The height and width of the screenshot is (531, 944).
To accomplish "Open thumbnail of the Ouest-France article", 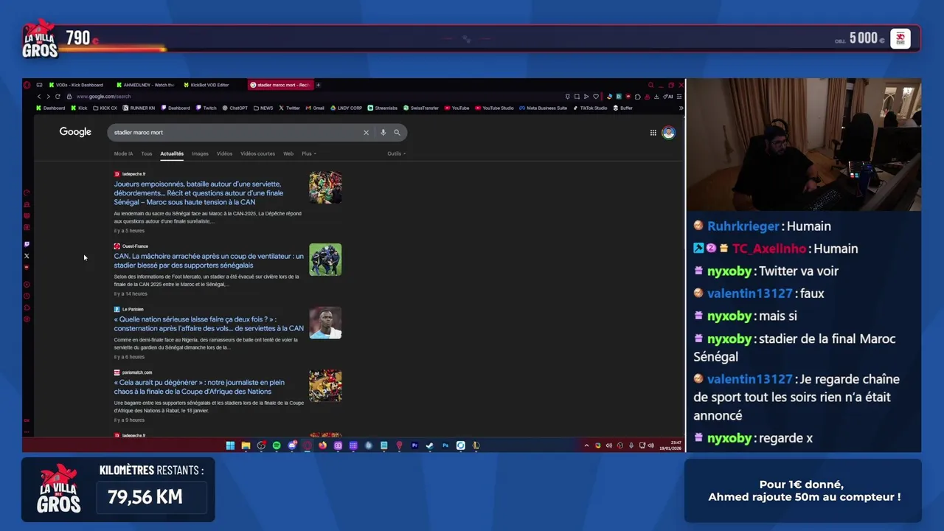I will [x=325, y=260].
